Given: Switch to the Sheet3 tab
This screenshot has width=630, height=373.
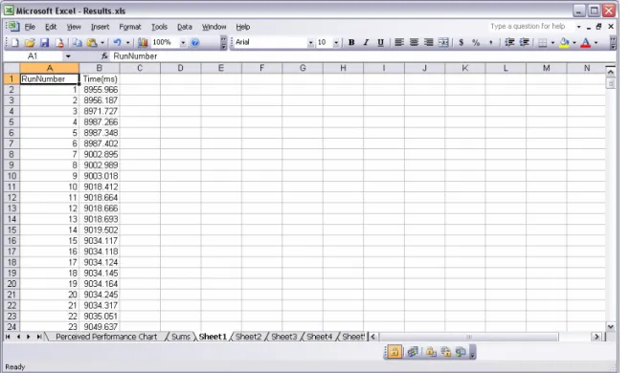Looking at the screenshot, I should [x=284, y=337].
